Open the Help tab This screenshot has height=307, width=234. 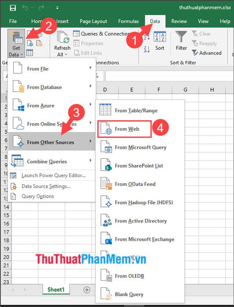click(225, 21)
